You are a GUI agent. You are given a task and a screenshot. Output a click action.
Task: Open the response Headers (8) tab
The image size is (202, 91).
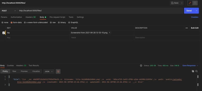click(x=21, y=66)
